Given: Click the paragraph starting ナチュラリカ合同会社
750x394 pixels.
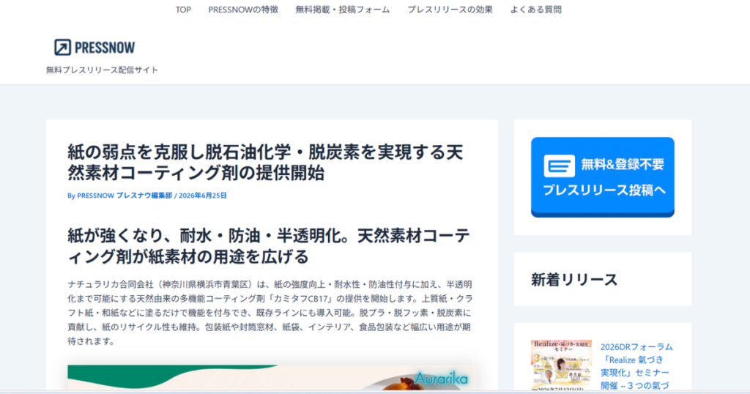Looking at the screenshot, I should pos(270,313).
